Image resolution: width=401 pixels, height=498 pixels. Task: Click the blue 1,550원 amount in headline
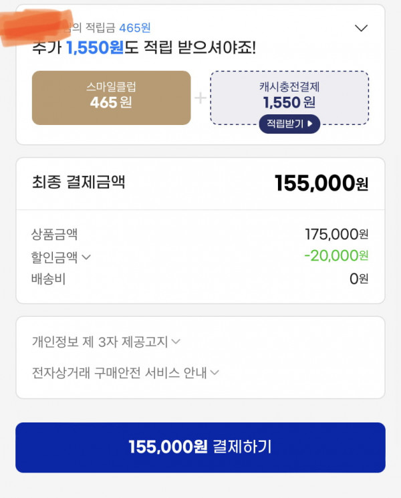click(95, 48)
